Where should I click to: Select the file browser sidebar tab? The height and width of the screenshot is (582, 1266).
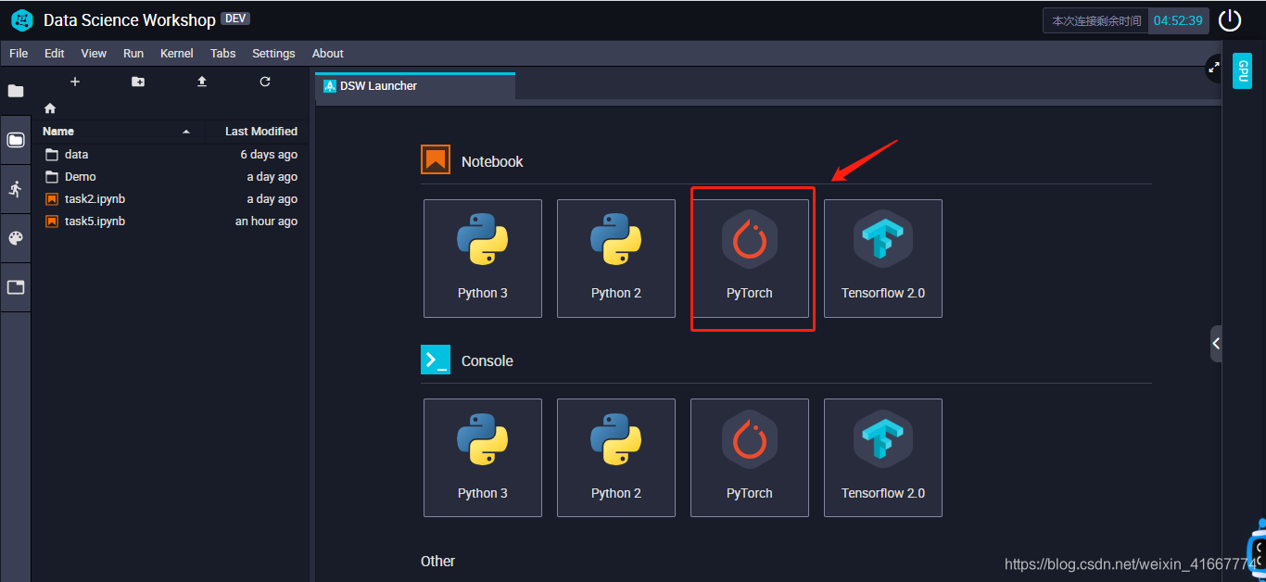tap(16, 140)
